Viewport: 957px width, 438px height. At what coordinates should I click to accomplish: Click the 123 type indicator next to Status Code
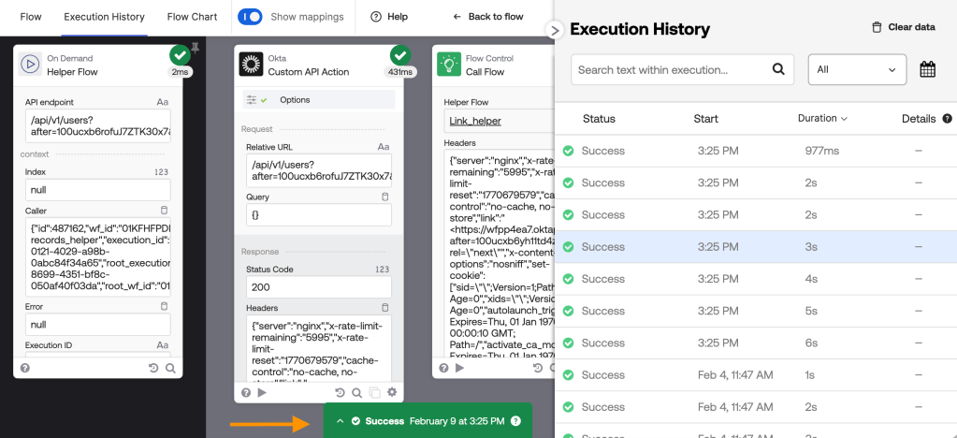pos(382,270)
